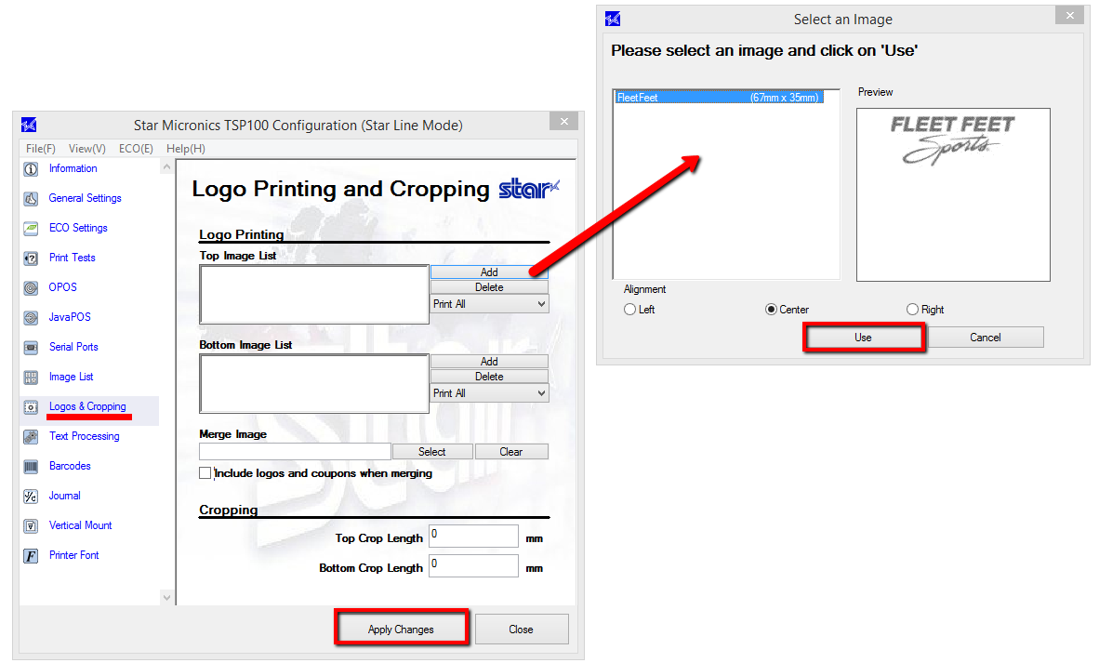Image resolution: width=1099 pixels, height=663 pixels.
Task: Click the Journal sidebar icon
Action: pyautogui.click(x=31, y=497)
